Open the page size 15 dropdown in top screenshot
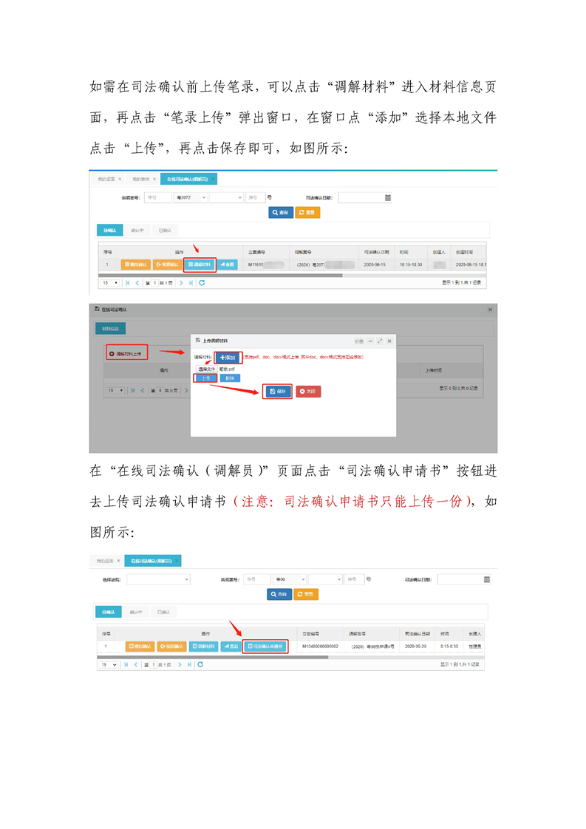The image size is (586, 829). [110, 283]
